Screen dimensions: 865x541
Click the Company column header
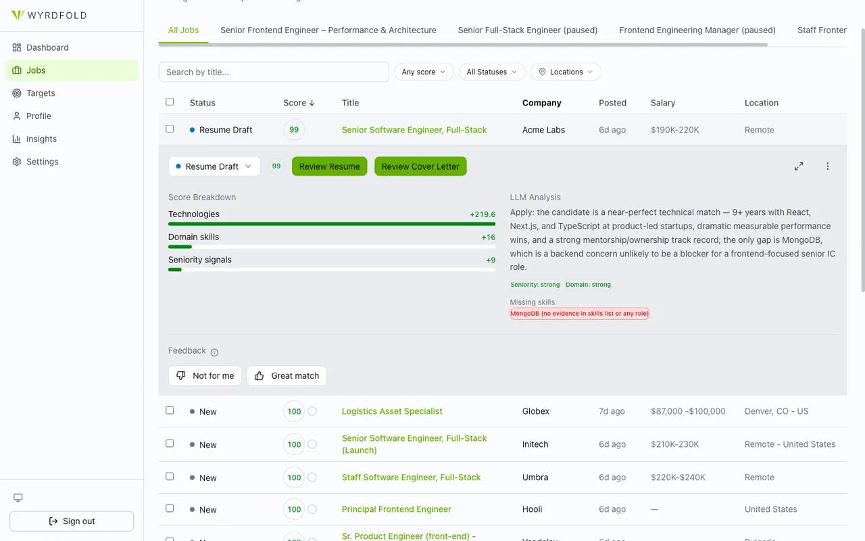[542, 103]
